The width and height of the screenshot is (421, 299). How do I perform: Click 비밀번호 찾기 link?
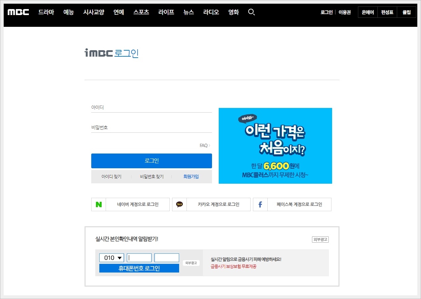pyautogui.click(x=152, y=177)
